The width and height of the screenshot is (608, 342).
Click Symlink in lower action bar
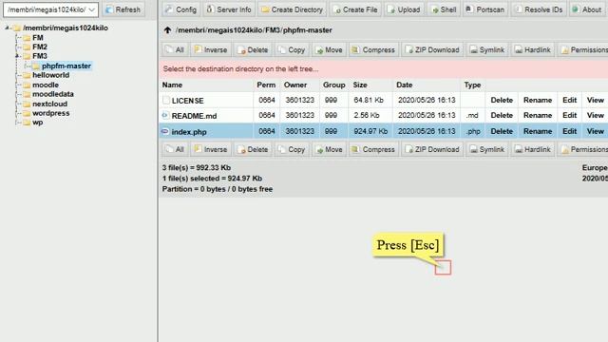487,149
